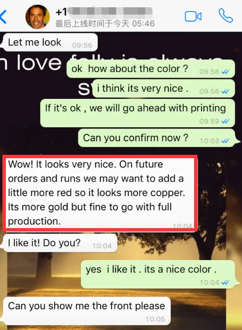Tap checkmarks on 'its a nice color' message
The width and height of the screenshot is (242, 330).
click(x=225, y=282)
